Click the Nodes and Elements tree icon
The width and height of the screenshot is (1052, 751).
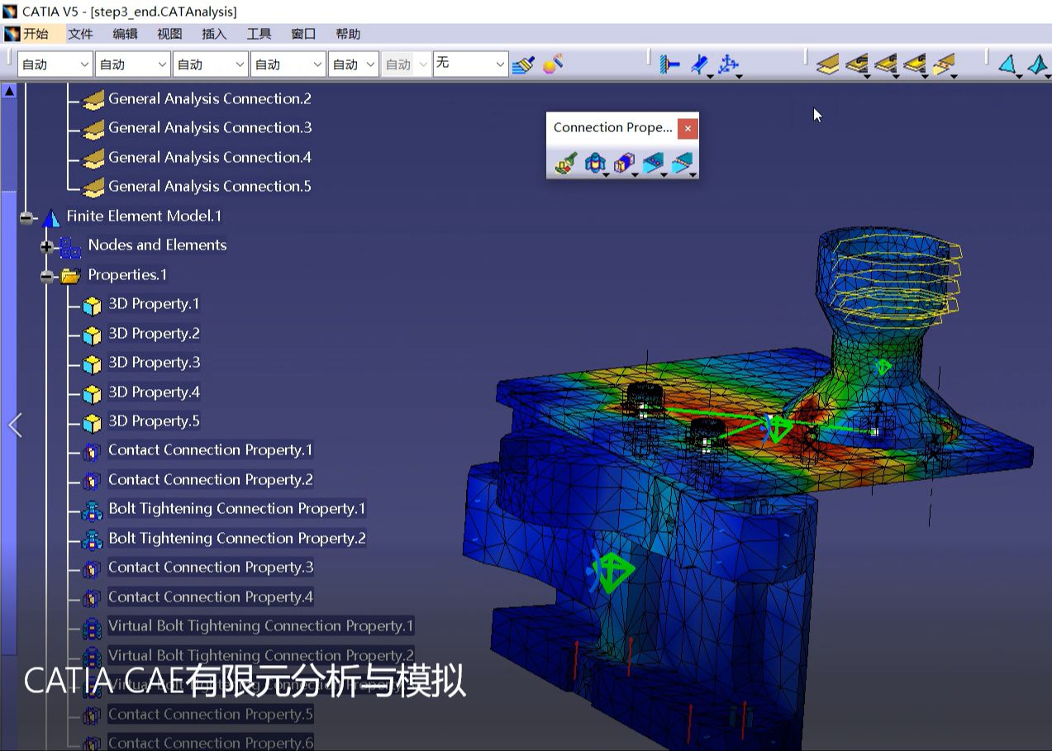[x=70, y=246]
